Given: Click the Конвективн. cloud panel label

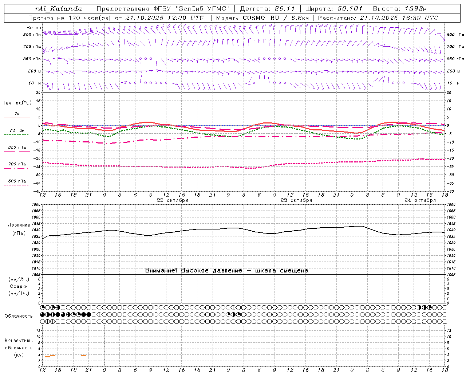Looking at the screenshot, I should (19, 341).
